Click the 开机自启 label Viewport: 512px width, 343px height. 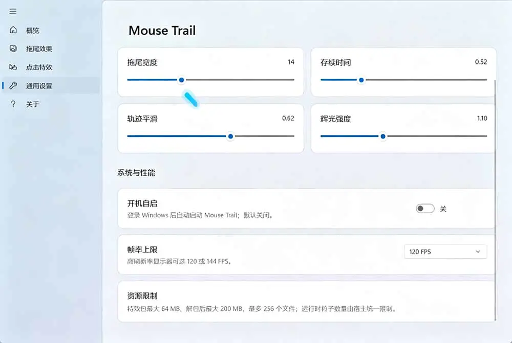click(x=142, y=203)
